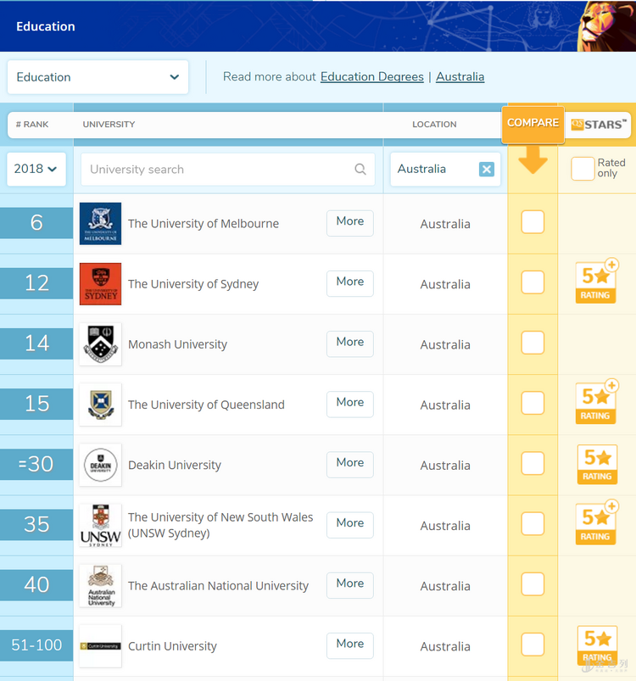636x681 pixels.
Task: Click rank 51-100 cell
Action: coord(36,645)
